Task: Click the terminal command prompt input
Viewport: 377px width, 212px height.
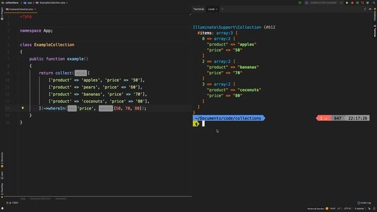Action: (x=203, y=124)
